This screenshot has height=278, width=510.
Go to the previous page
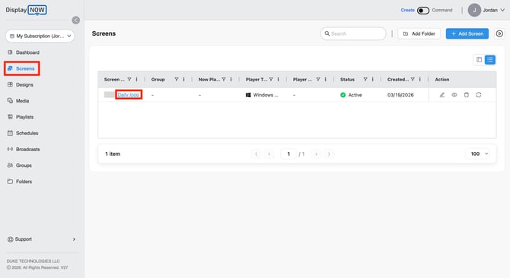269,154
